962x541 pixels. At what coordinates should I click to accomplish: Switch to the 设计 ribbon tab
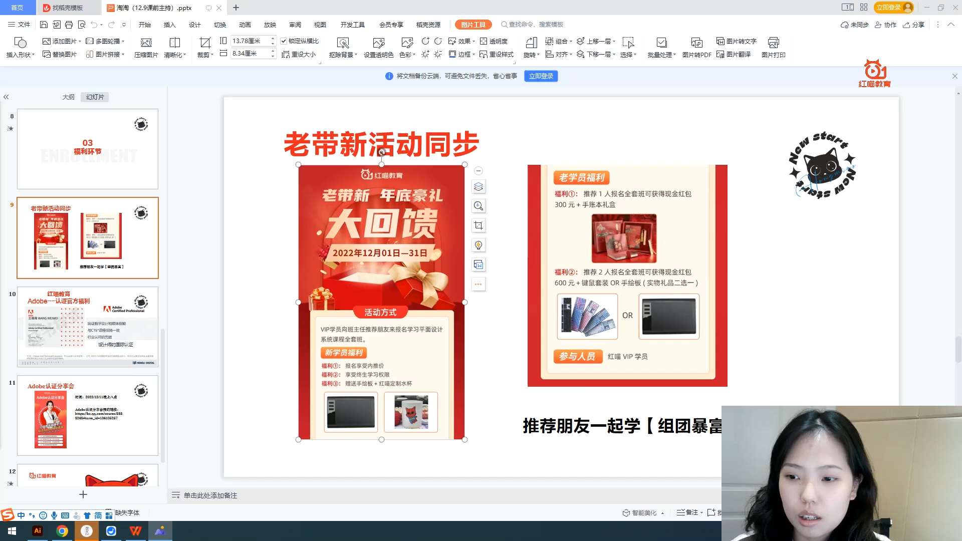pyautogui.click(x=195, y=25)
